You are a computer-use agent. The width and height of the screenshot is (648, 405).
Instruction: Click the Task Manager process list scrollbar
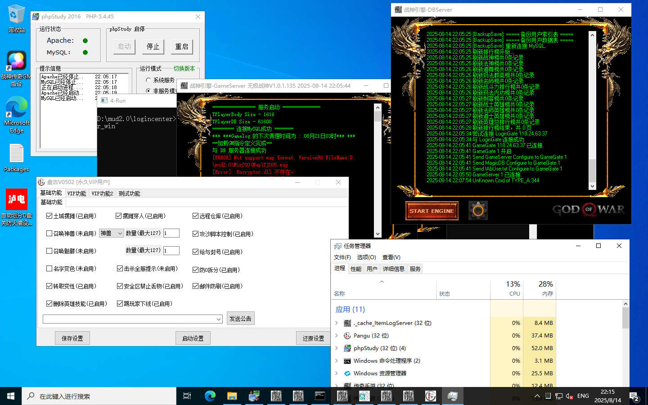tap(625, 344)
